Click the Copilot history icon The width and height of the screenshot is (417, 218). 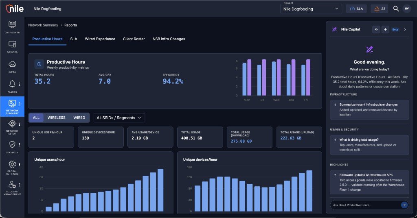pos(376,29)
